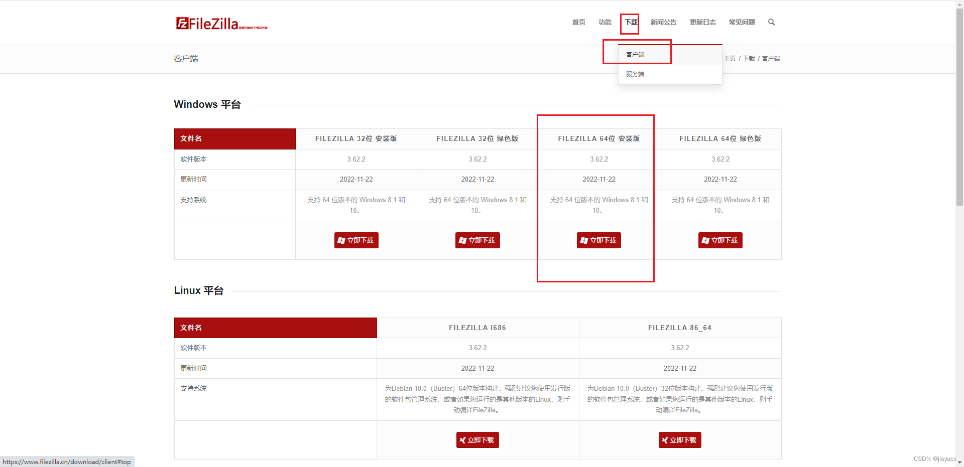
Task: Click 支持系统 row label in Linux table
Action: pyautogui.click(x=193, y=388)
